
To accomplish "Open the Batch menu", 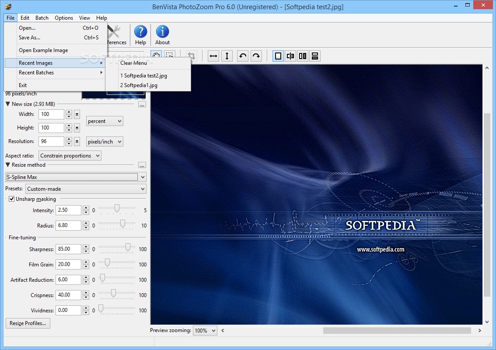I will (x=42, y=18).
